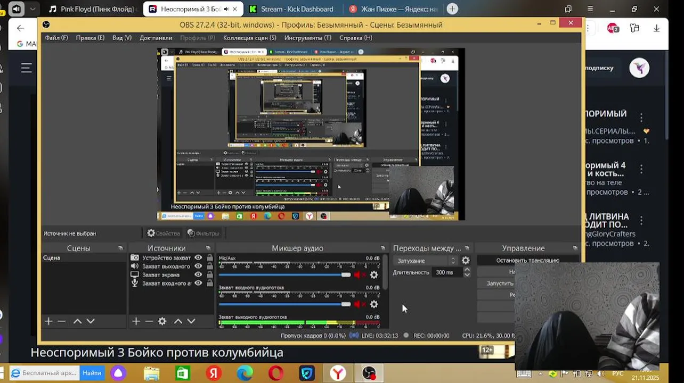Toggle visibility of Захват экрана source
This screenshot has height=383, width=684.
click(198, 274)
